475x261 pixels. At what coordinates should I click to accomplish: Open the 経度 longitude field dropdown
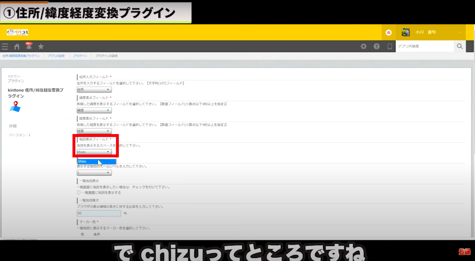(x=94, y=131)
